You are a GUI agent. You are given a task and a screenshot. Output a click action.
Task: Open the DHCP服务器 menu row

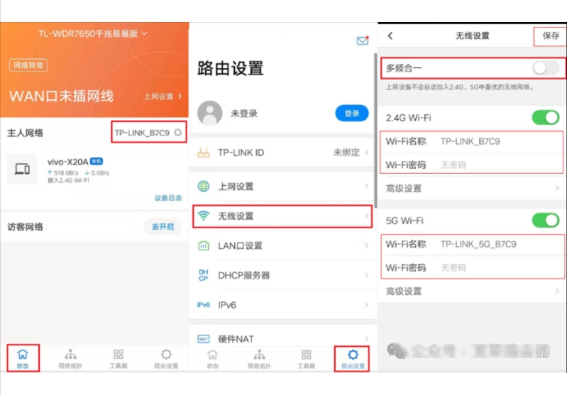tap(282, 275)
